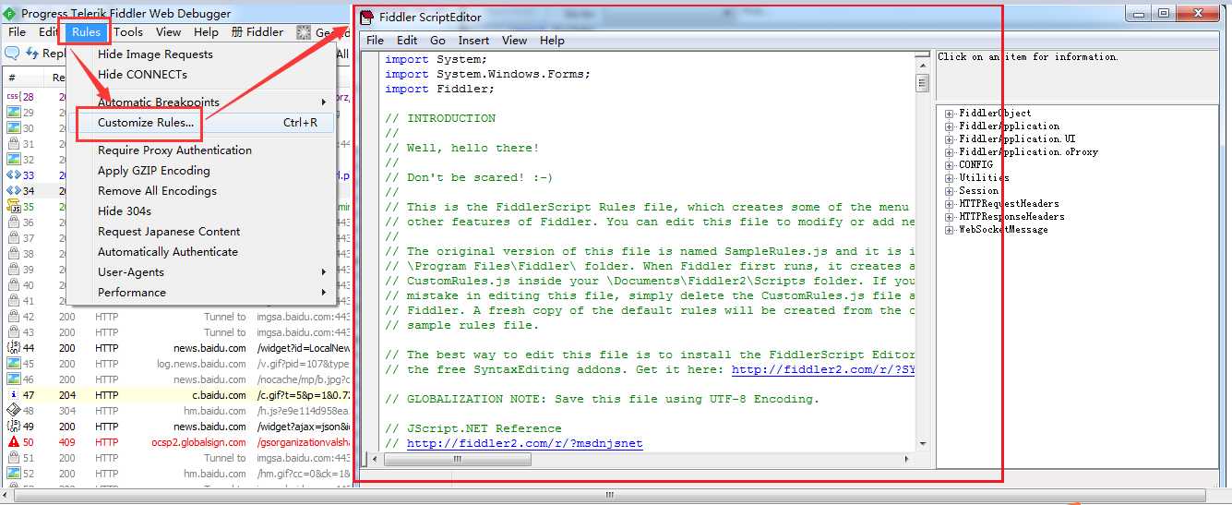This screenshot has height=505, width=1232.
Task: Expand FiddlerApplication.oProxy tree node
Action: coord(949,152)
